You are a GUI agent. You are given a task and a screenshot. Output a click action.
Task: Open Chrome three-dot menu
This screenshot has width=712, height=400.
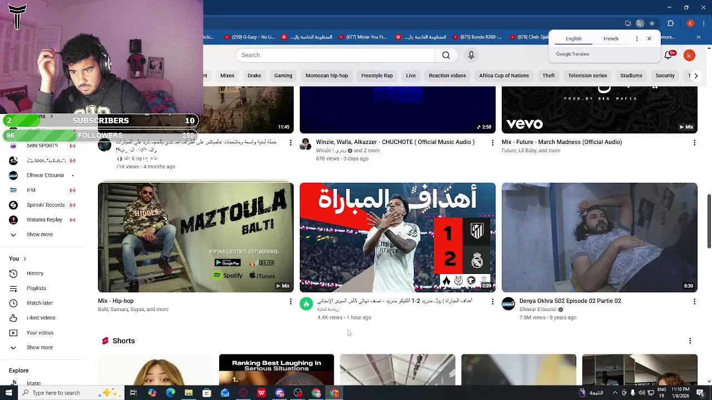(703, 23)
